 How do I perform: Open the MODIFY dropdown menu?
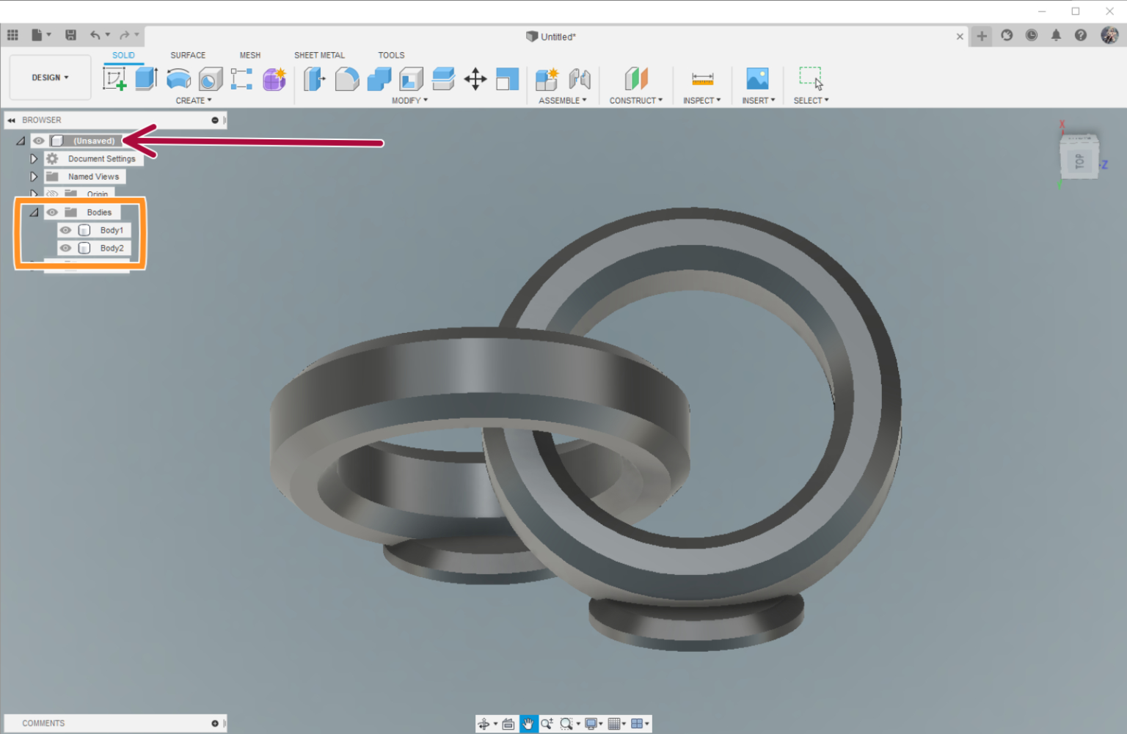click(x=409, y=100)
